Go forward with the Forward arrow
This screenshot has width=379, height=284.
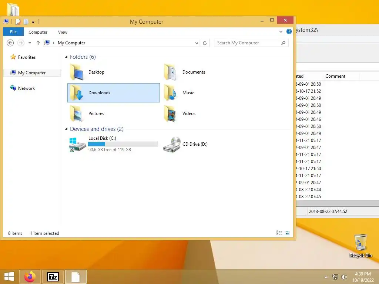coord(21,43)
